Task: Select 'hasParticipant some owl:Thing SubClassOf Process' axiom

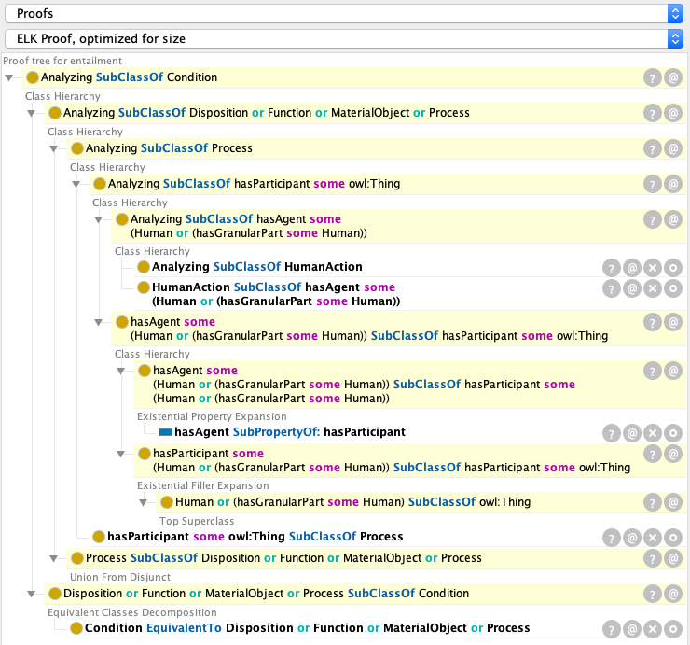Action: [x=255, y=537]
